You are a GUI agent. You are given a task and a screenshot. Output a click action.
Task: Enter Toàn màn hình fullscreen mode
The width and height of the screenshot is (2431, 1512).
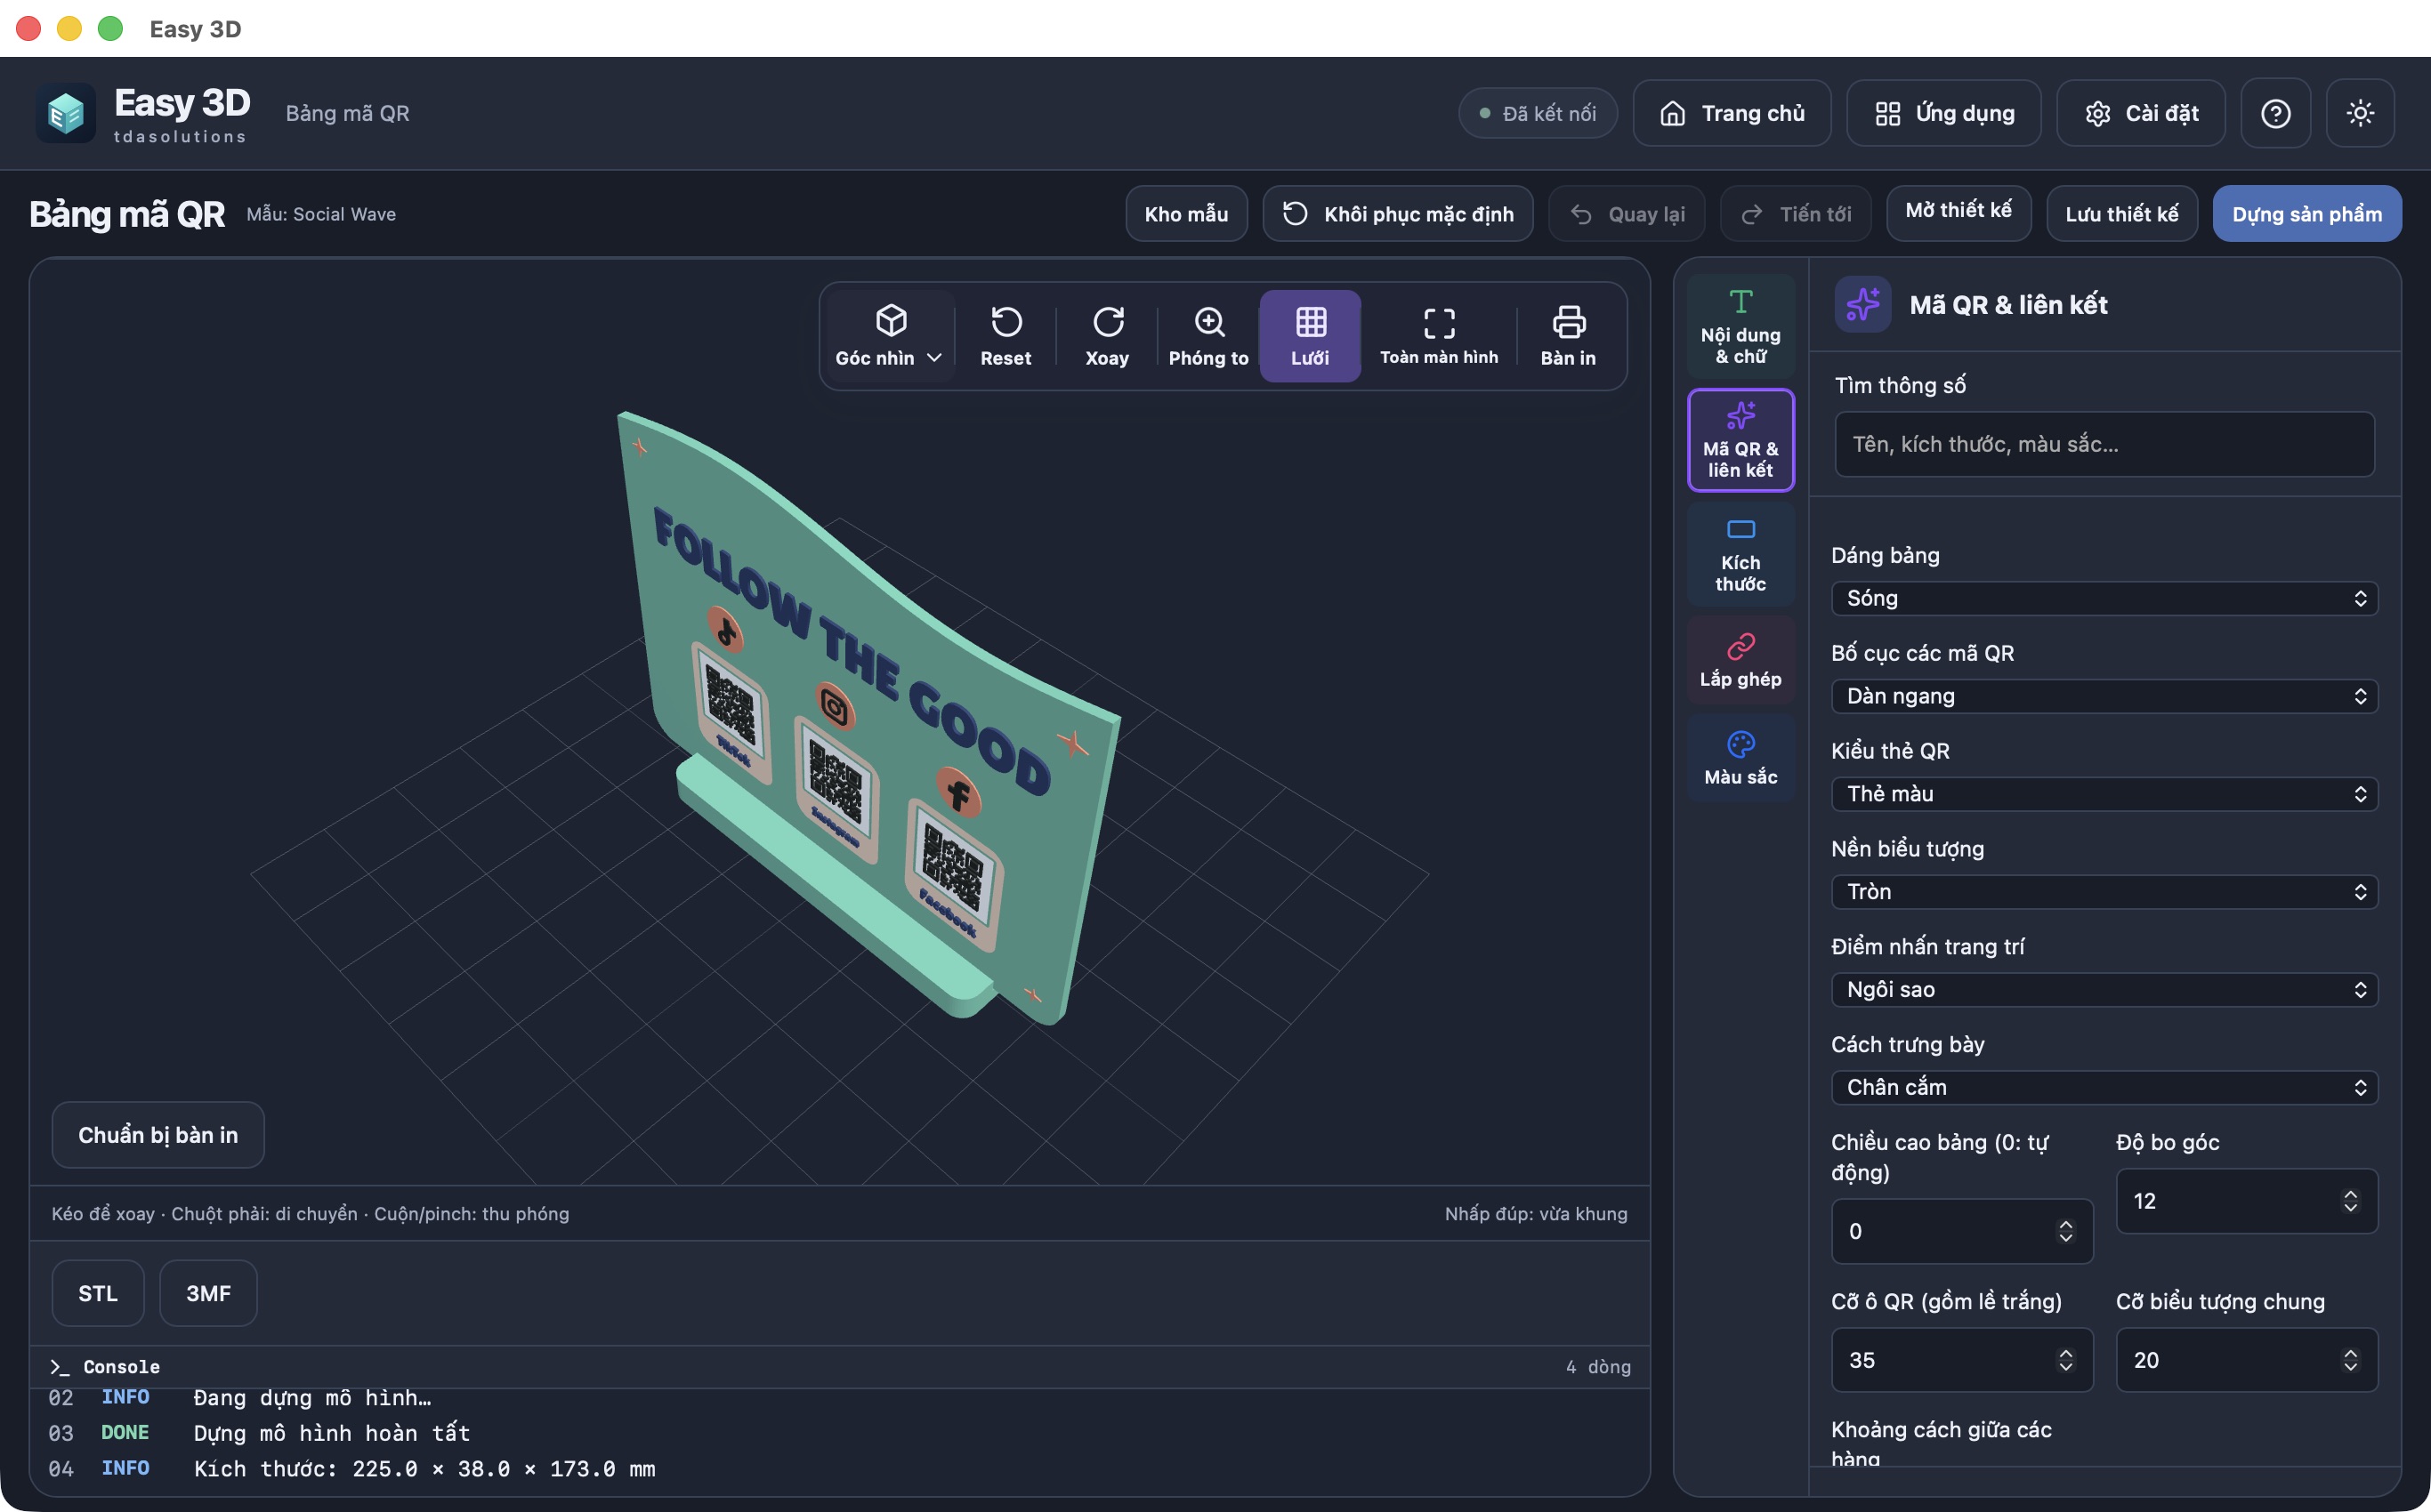tap(1439, 336)
